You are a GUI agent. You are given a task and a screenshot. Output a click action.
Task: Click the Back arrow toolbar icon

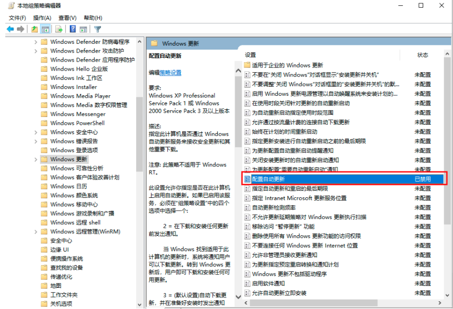pyautogui.click(x=10, y=29)
